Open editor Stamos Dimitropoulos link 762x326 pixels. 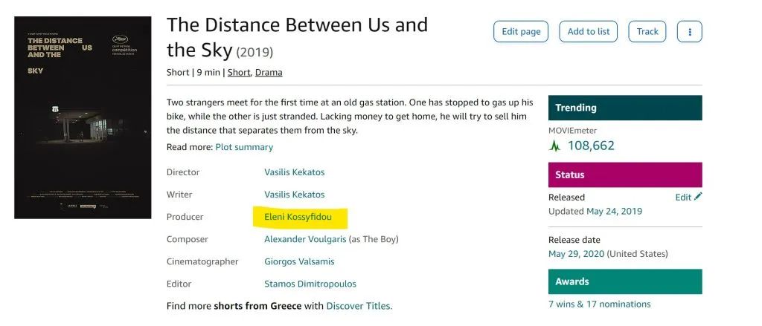pyautogui.click(x=310, y=284)
